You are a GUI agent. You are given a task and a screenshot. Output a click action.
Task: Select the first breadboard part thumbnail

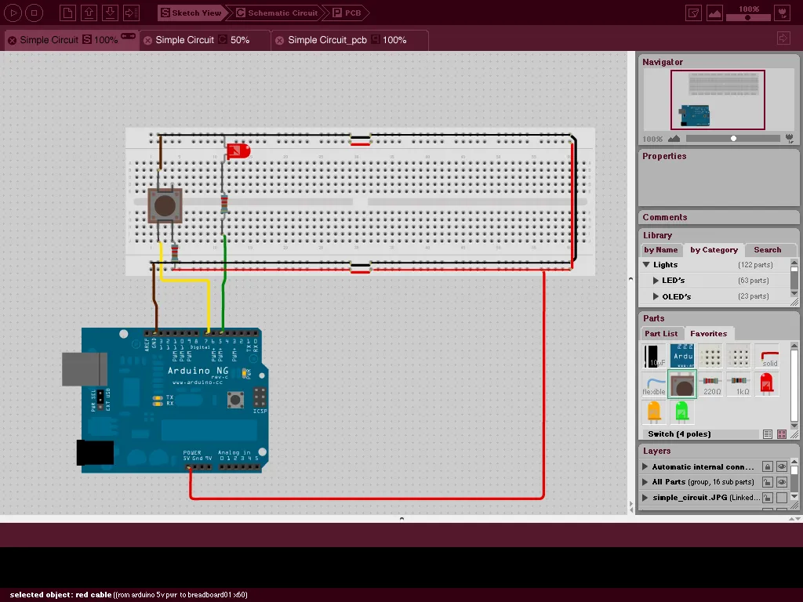[710, 356]
